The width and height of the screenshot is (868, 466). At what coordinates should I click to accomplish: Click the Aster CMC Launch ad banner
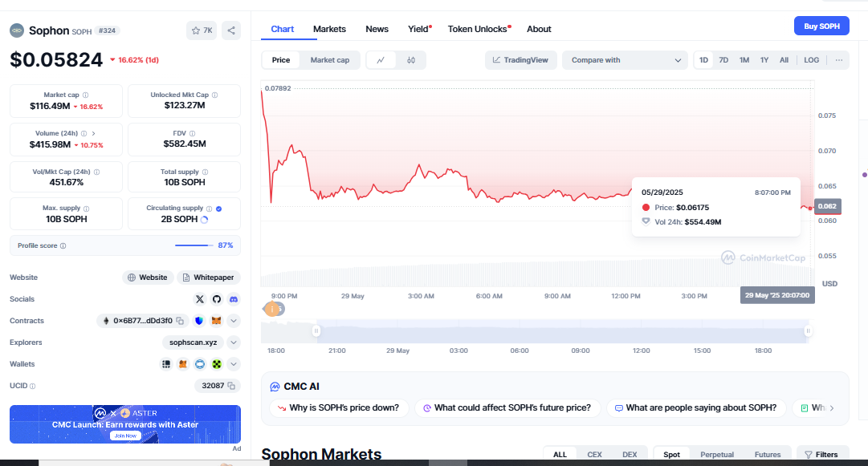pos(125,424)
